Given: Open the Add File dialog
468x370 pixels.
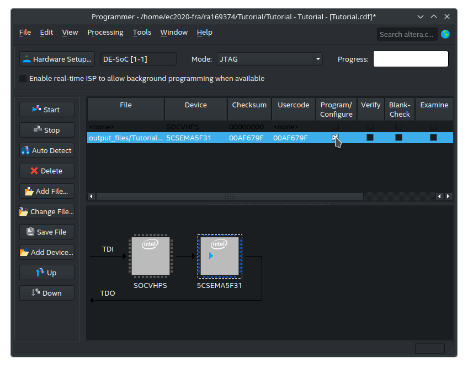Looking at the screenshot, I should [47, 191].
